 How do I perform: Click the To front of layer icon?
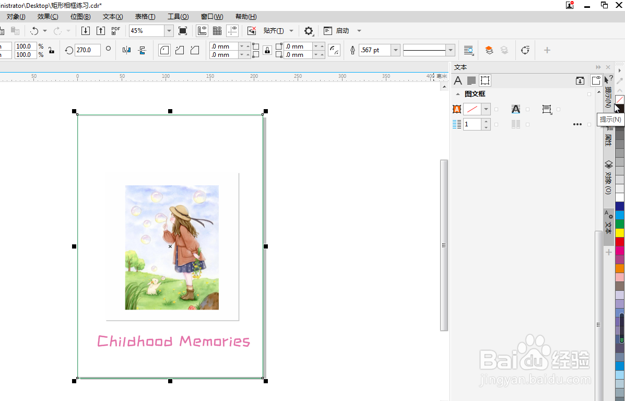(489, 50)
